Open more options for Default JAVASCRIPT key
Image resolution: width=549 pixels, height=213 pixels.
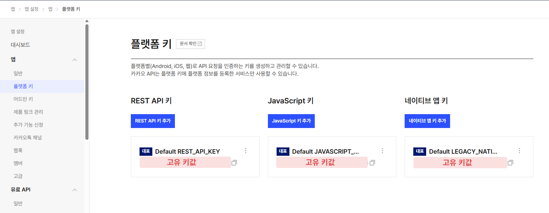(382, 151)
